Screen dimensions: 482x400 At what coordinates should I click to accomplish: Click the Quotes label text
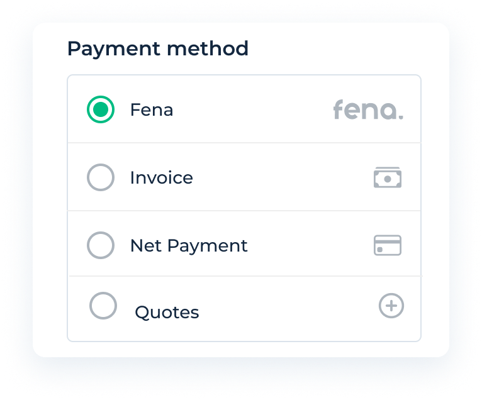point(167,313)
